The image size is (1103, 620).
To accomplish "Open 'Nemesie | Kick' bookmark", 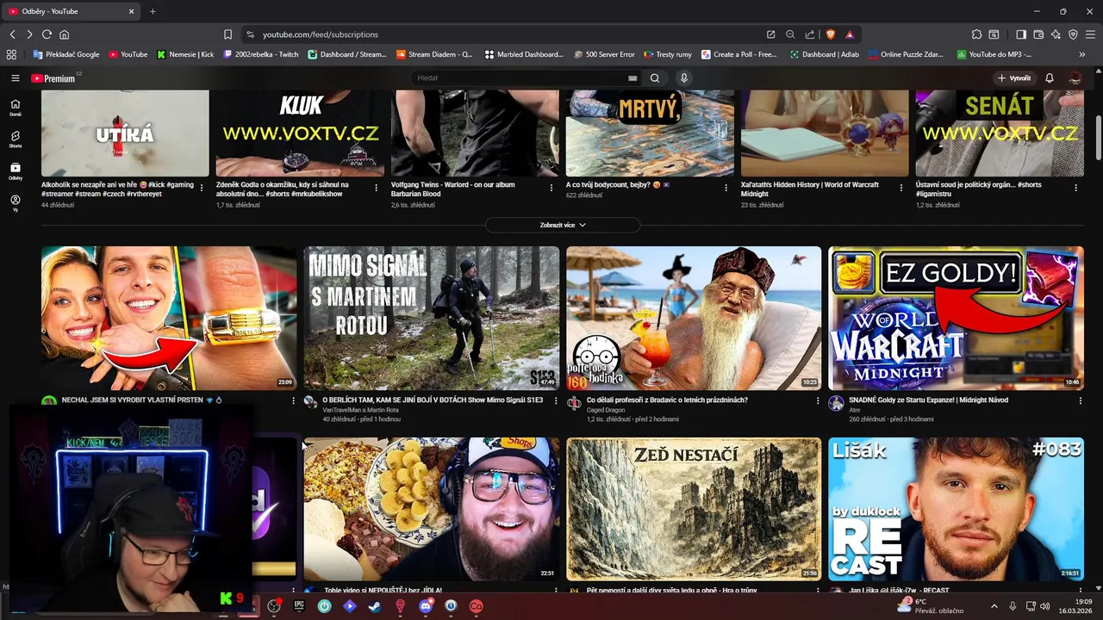I will [185, 54].
